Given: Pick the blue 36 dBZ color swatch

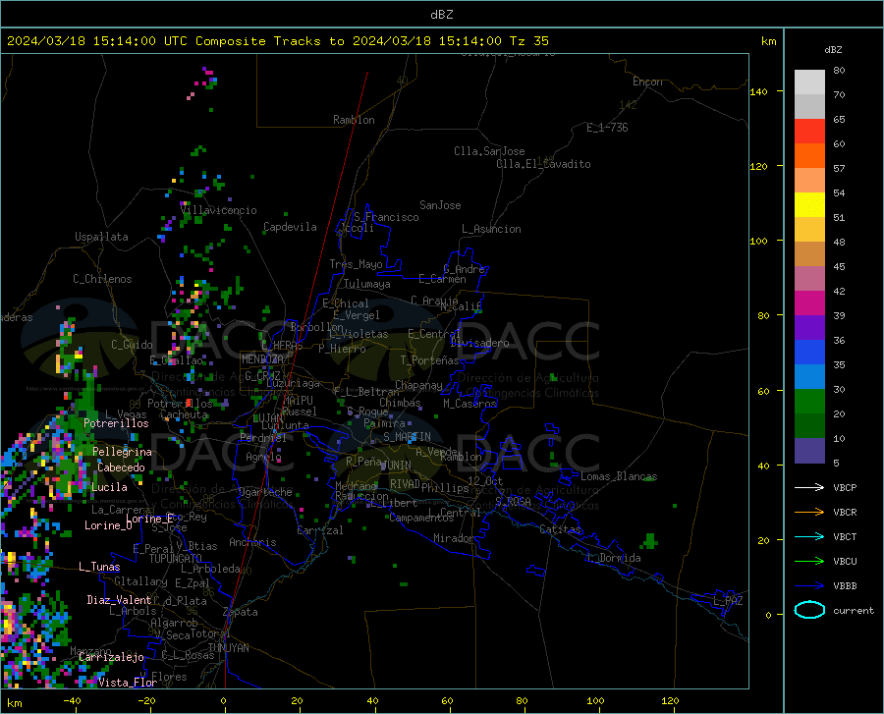Looking at the screenshot, I should tap(809, 353).
